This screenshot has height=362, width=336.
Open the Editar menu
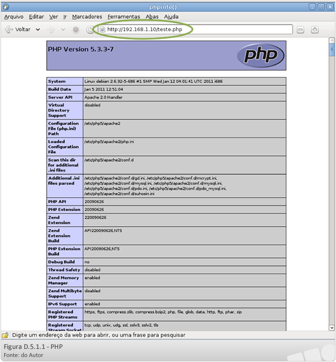36,17
